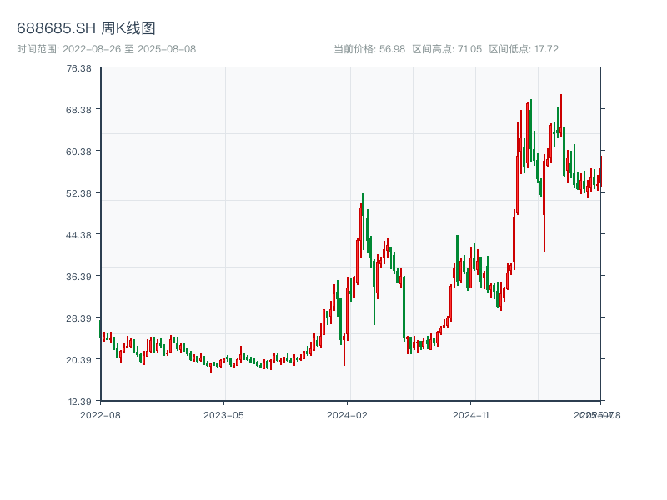Click the chart title 688685.SH 周K线图

[86, 28]
